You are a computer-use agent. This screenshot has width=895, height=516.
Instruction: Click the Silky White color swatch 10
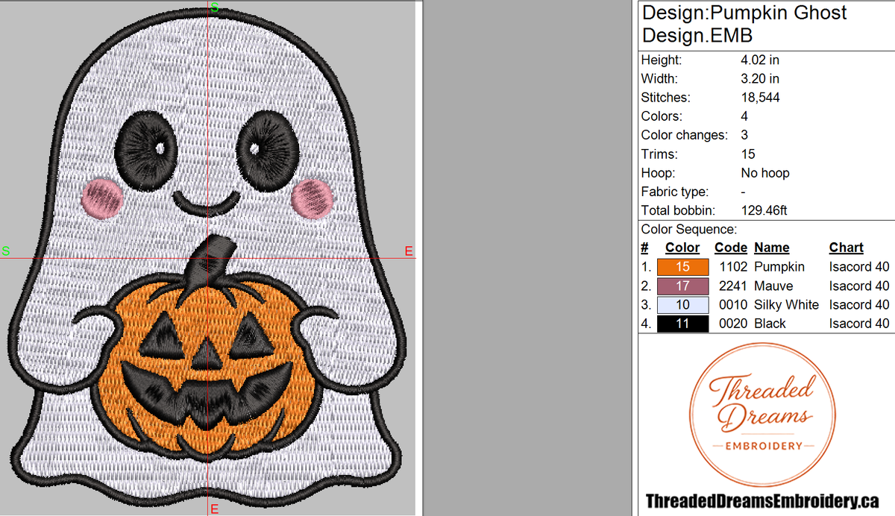pyautogui.click(x=682, y=304)
